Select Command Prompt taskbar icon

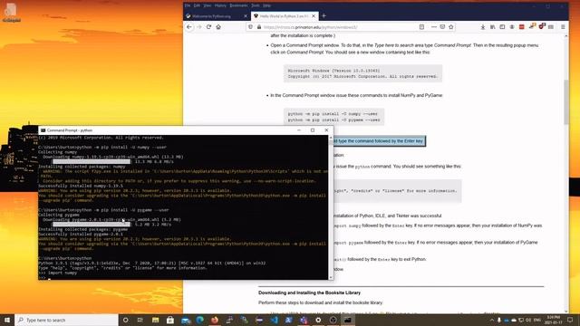tap(348, 320)
